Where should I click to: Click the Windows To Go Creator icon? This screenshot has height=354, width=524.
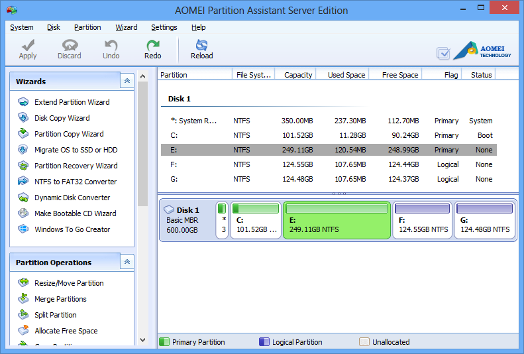click(23, 229)
